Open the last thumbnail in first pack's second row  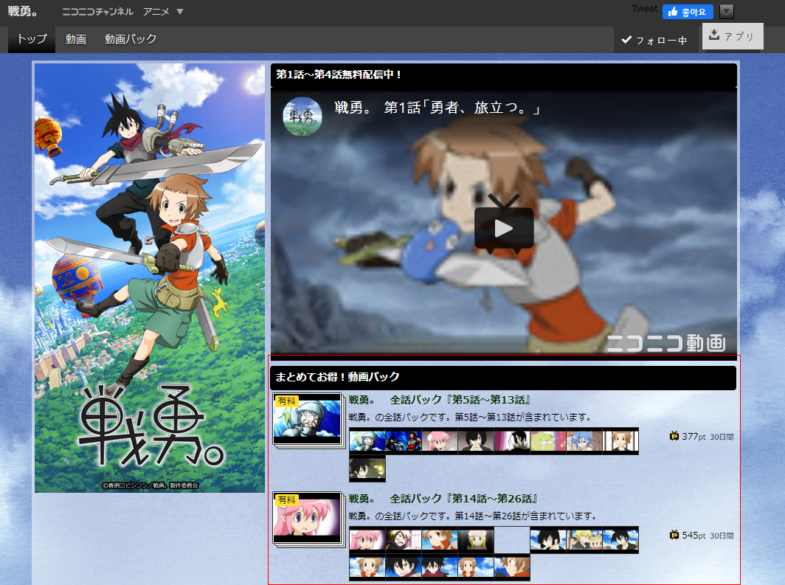(367, 469)
